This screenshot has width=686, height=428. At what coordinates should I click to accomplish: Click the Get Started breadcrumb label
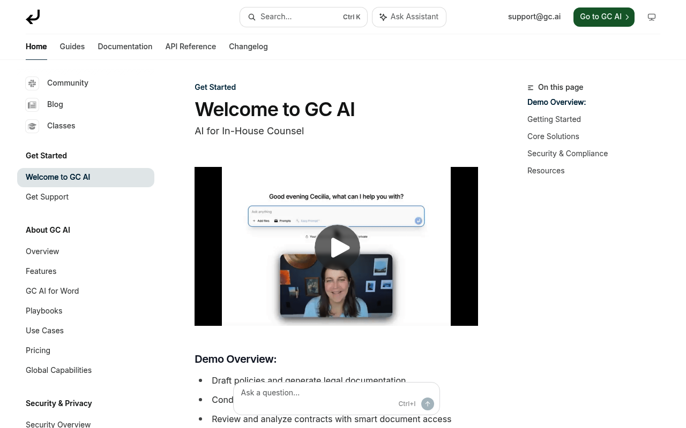(215, 87)
